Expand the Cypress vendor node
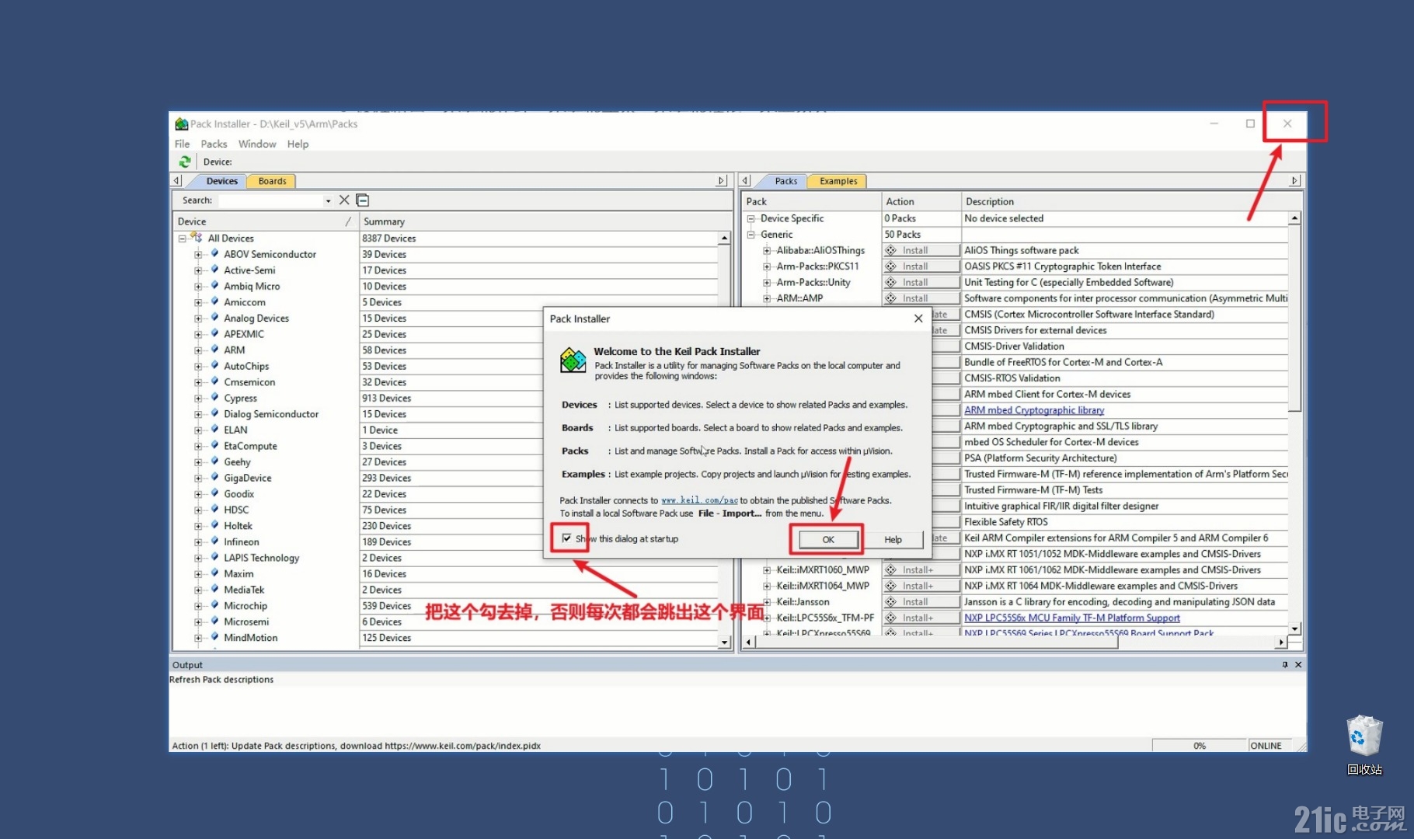Viewport: 1414px width, 839px height. [x=198, y=399]
